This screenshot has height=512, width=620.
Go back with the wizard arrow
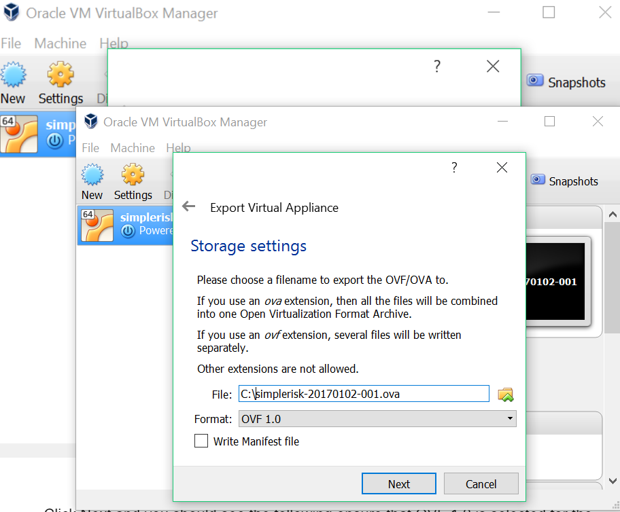click(x=189, y=206)
